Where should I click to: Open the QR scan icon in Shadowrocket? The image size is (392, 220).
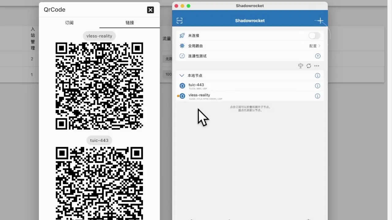tap(179, 20)
